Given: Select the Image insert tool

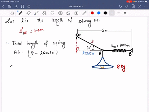Looking at the screenshot, I should 68,13.
